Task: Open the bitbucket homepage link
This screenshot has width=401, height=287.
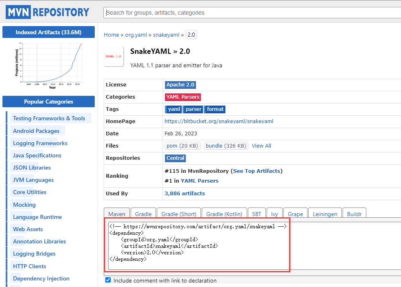Action: [x=219, y=121]
